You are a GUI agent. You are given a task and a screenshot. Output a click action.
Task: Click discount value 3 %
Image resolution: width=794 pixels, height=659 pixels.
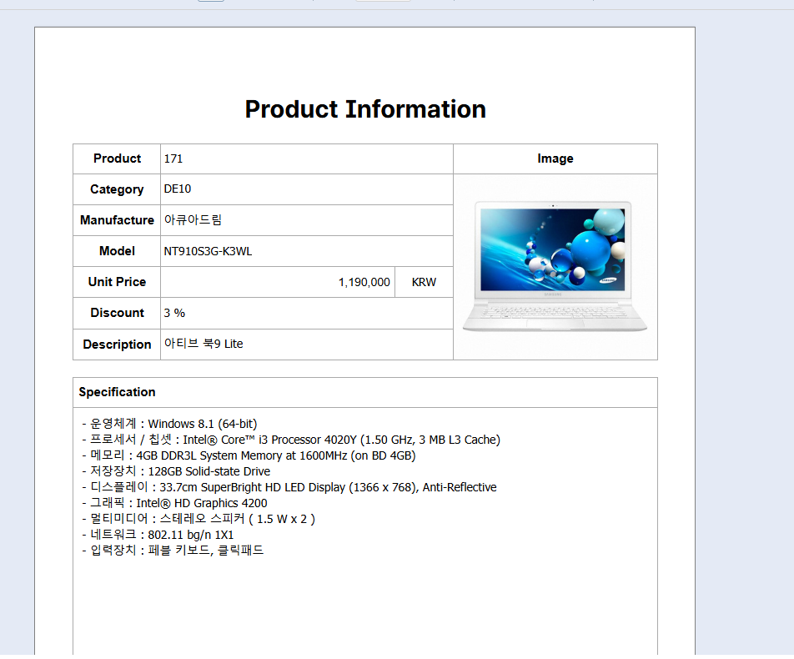point(174,313)
